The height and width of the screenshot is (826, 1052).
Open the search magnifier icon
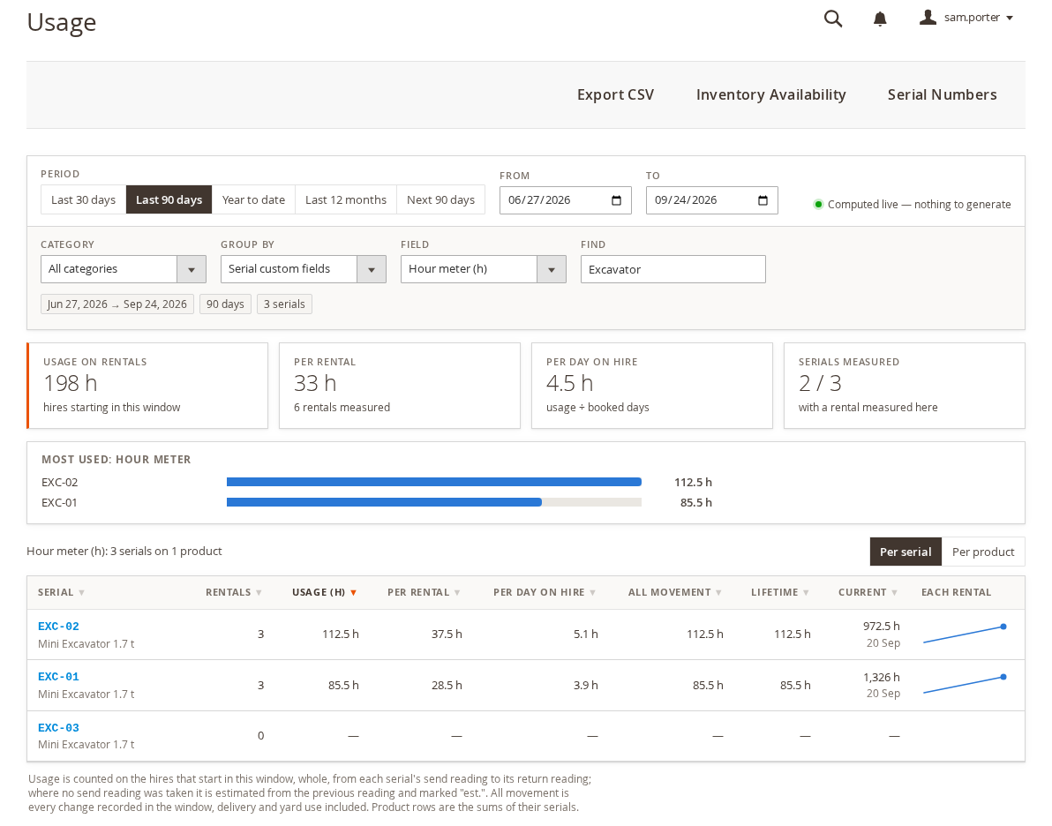click(x=832, y=19)
